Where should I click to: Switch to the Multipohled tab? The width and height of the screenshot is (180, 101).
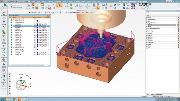coord(159,94)
